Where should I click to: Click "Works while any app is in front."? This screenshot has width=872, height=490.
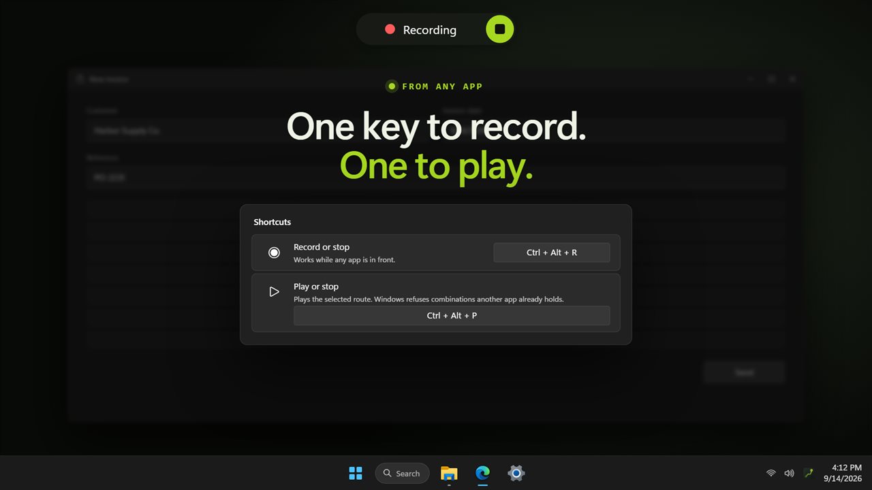click(x=344, y=260)
